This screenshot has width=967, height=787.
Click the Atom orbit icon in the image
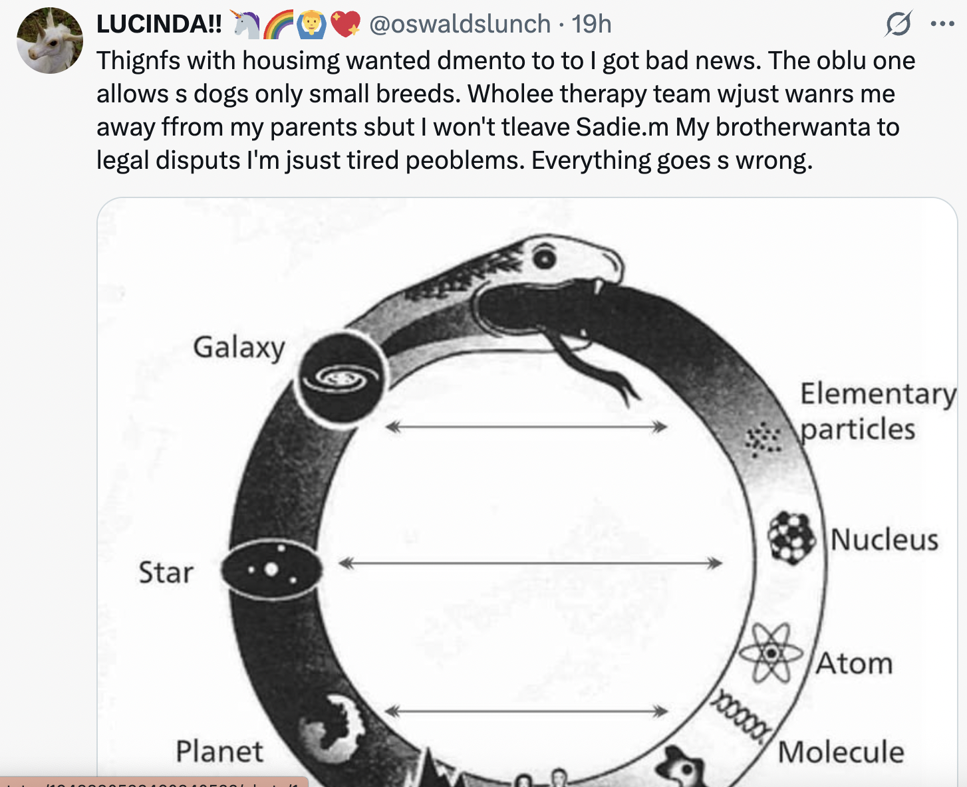point(771,653)
